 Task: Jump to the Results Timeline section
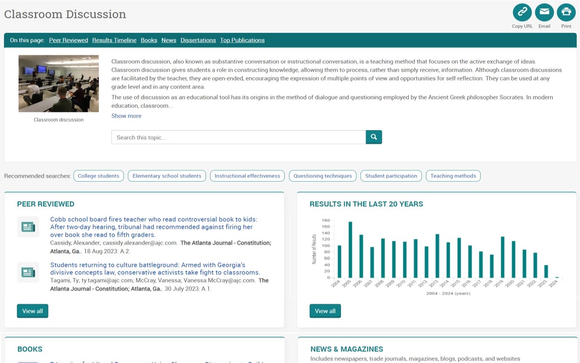tap(114, 40)
